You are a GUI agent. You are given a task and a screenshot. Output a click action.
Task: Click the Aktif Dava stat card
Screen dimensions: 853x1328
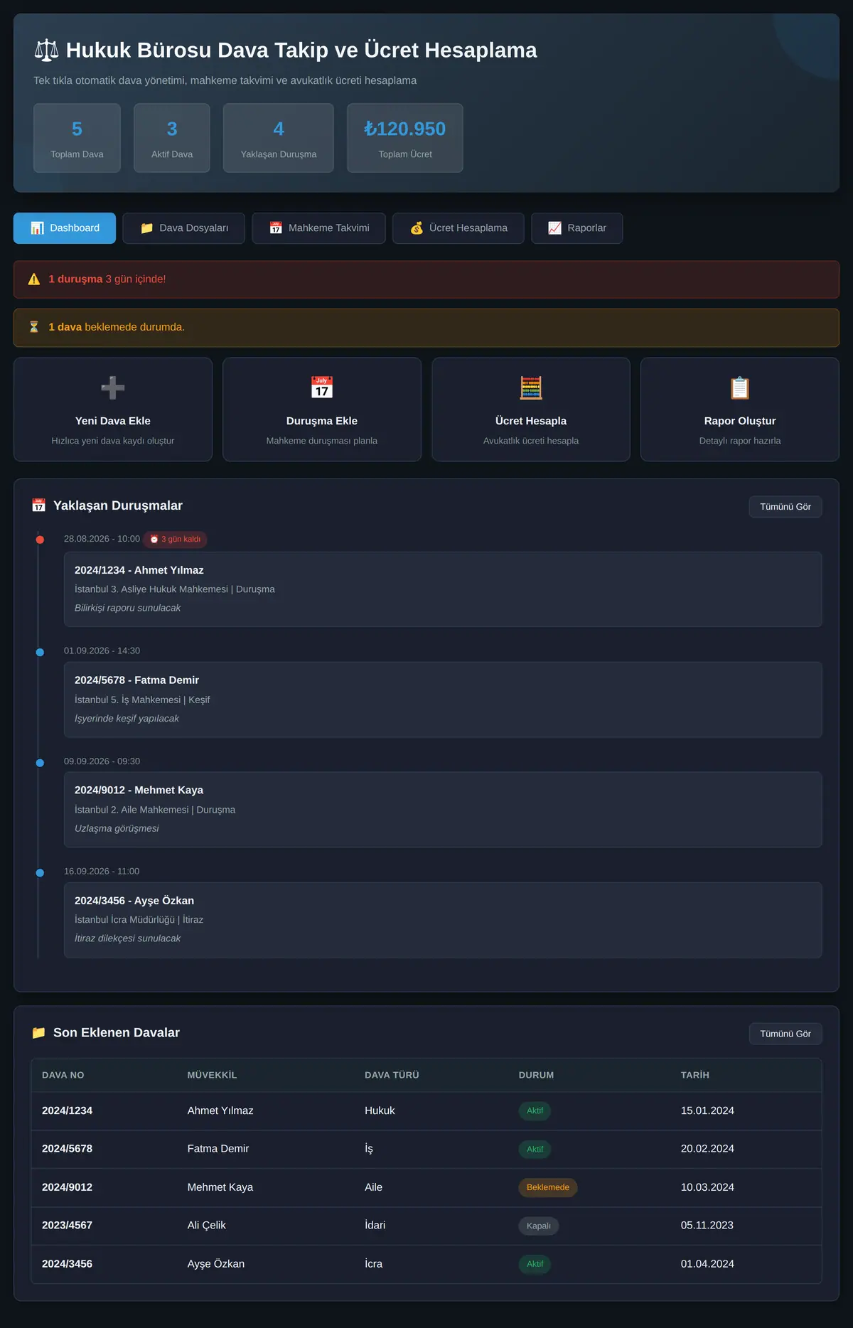click(x=172, y=138)
